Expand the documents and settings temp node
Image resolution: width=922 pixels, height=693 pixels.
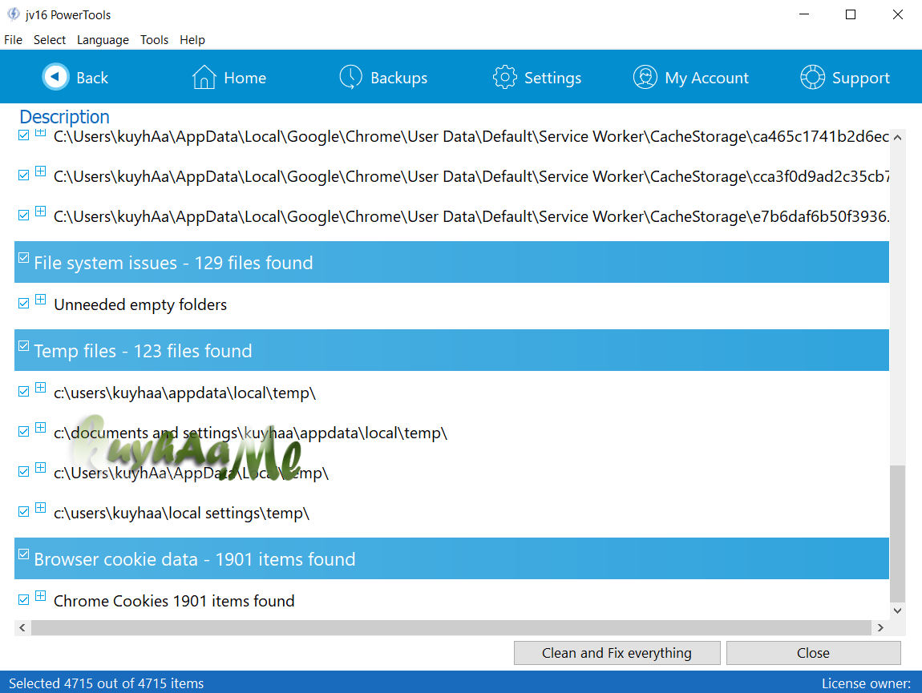[x=41, y=427]
